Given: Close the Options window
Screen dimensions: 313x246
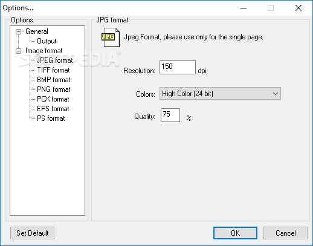Looking at the screenshot, I should pyautogui.click(x=298, y=8).
